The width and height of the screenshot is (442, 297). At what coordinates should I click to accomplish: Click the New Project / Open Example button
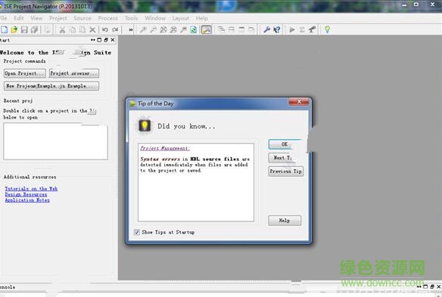pyautogui.click(x=51, y=86)
